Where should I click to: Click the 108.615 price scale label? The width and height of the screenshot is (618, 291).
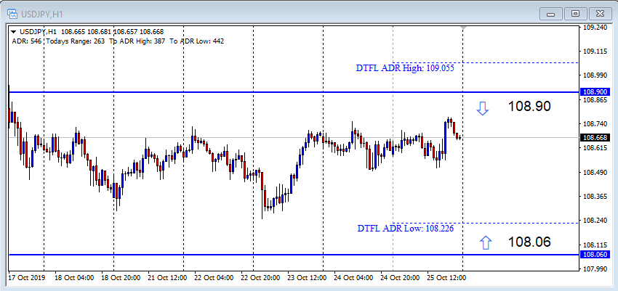click(x=595, y=148)
